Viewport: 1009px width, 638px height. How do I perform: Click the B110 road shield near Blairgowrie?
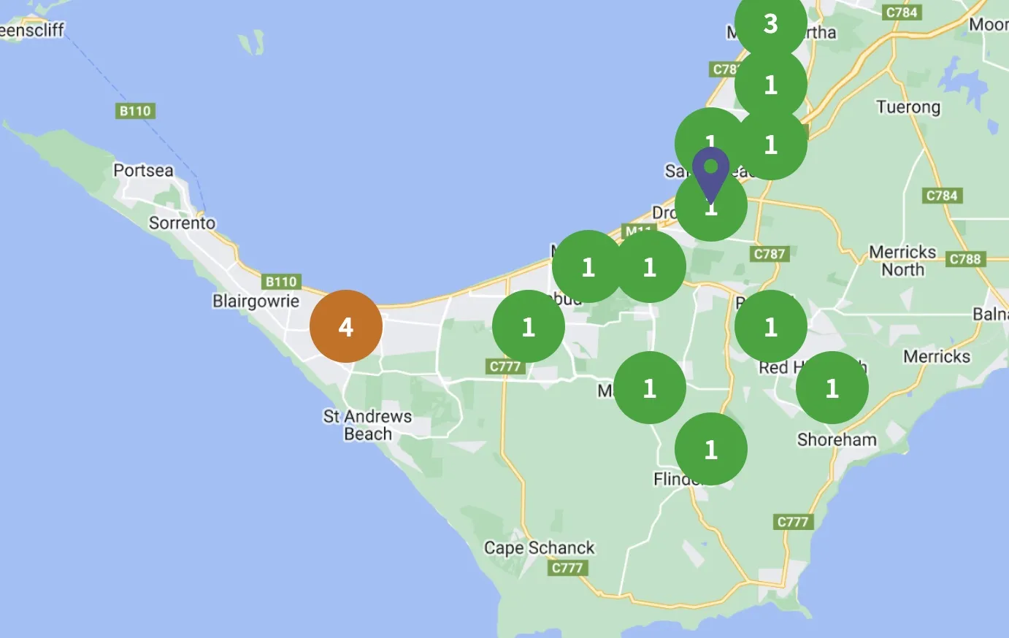(x=281, y=280)
